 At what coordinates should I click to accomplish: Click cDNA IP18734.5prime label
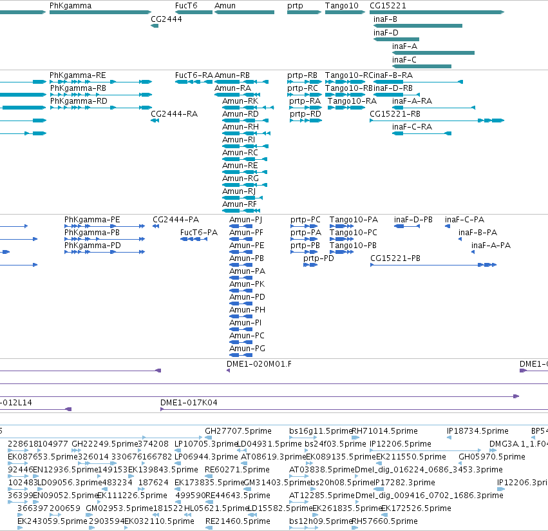[477, 431]
